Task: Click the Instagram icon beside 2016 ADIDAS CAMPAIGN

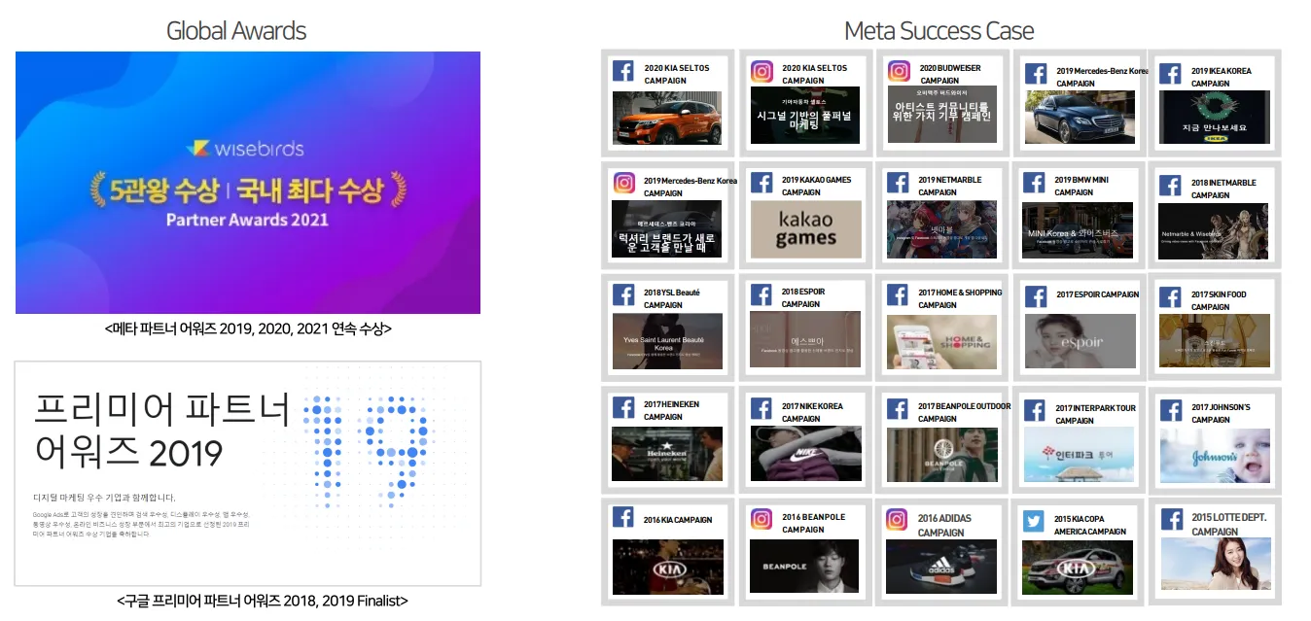Action: 897,520
